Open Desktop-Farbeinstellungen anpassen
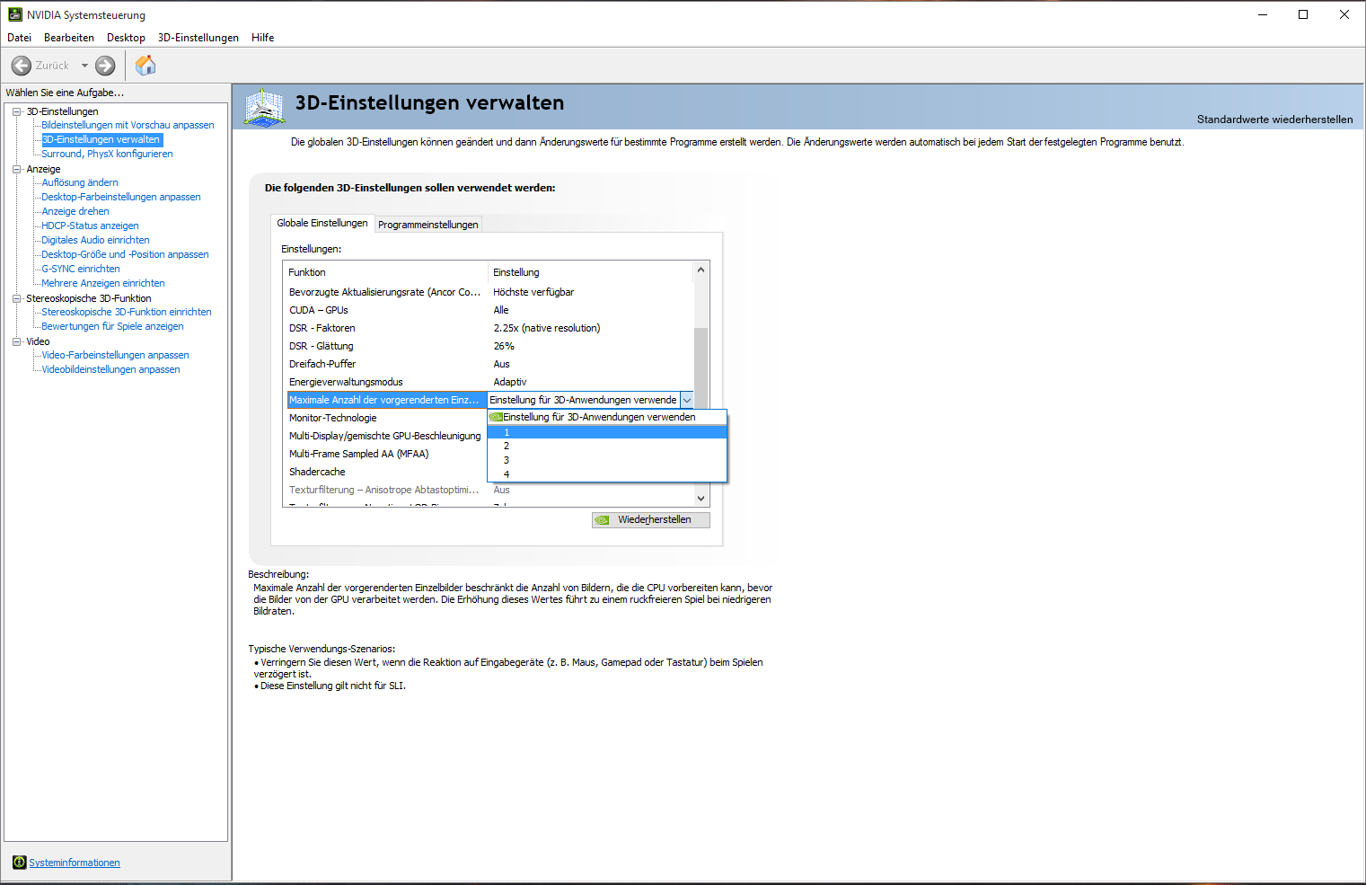Viewport: 1366px width, 885px height. tap(121, 197)
